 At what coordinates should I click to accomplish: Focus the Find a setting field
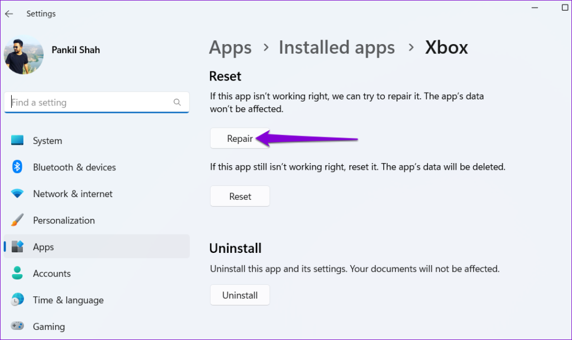(89, 103)
